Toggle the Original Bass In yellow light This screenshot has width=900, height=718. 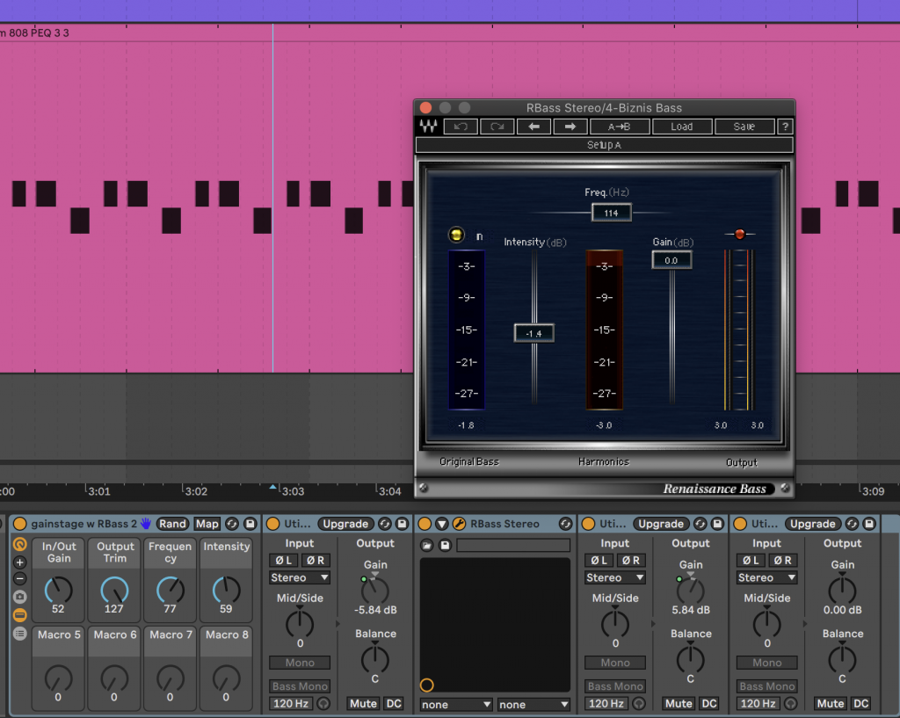(x=455, y=235)
